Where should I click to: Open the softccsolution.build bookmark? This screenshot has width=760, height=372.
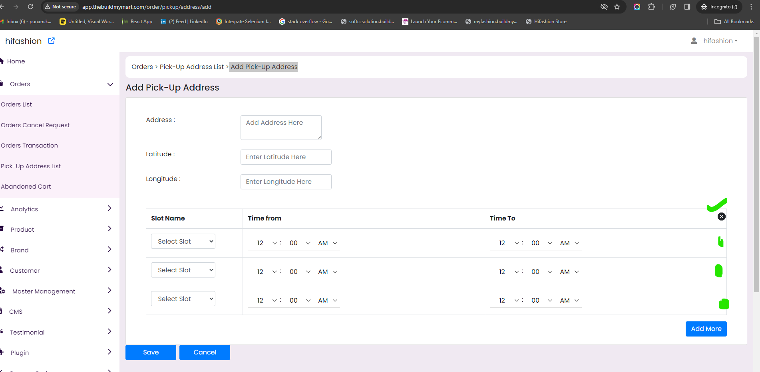pos(367,22)
